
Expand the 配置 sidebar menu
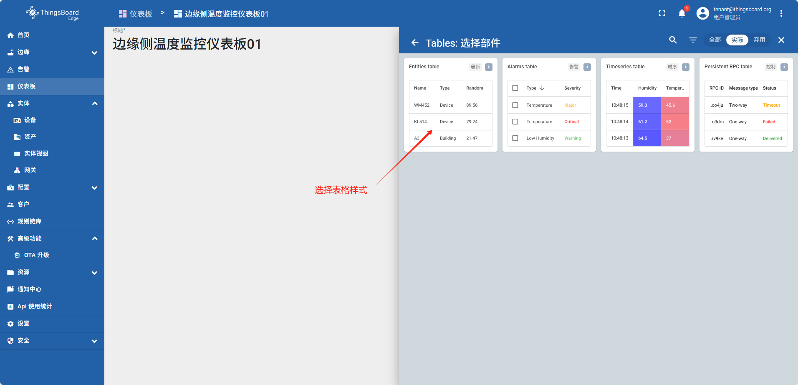tap(94, 187)
